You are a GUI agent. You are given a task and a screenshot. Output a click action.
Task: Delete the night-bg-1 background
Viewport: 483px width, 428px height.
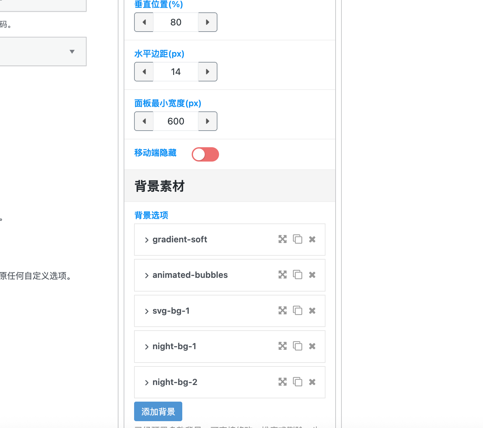click(312, 346)
